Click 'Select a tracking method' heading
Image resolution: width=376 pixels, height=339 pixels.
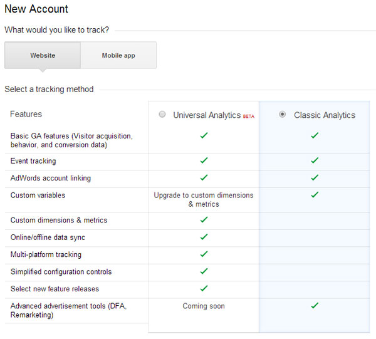pos(49,89)
